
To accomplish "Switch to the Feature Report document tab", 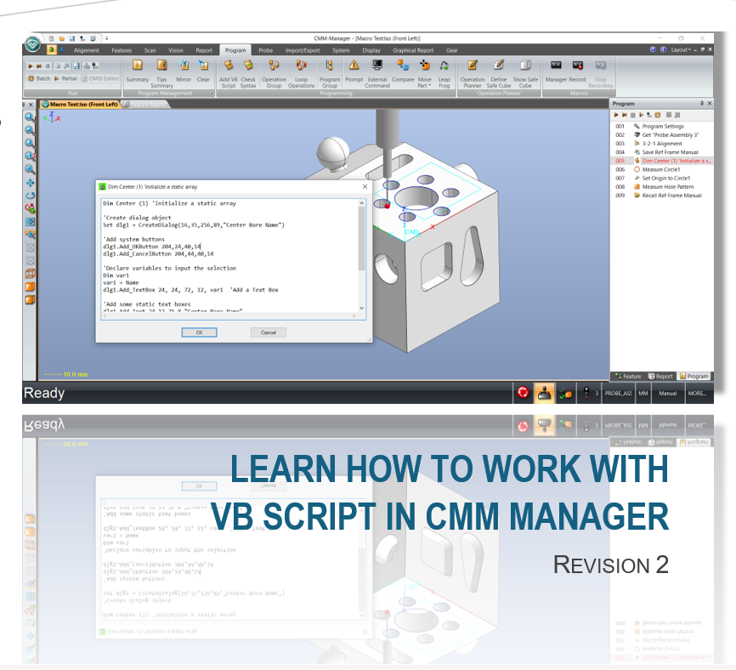I will pyautogui.click(x=146, y=105).
